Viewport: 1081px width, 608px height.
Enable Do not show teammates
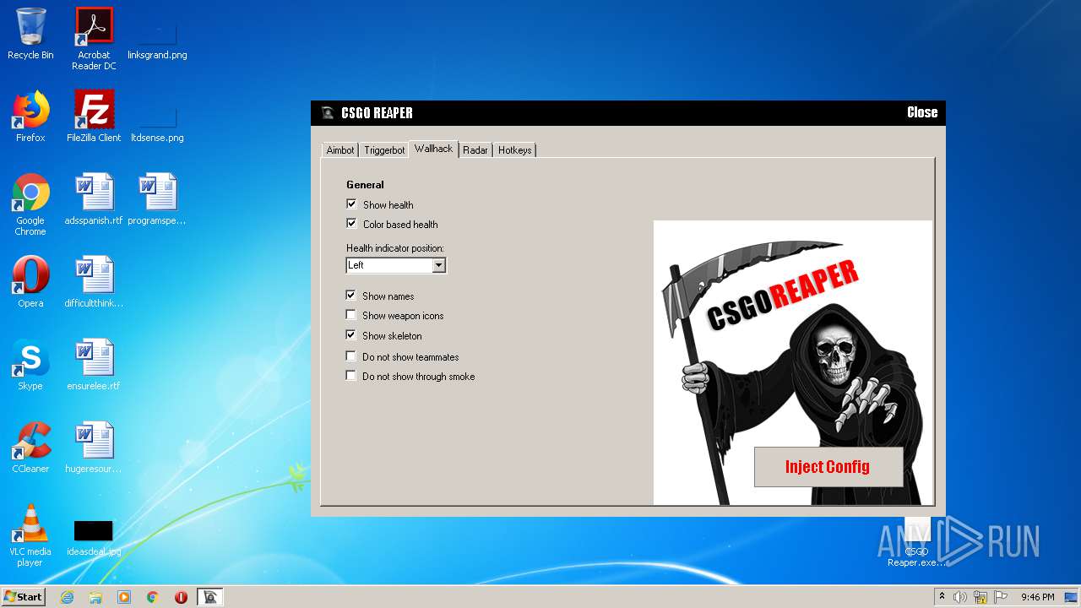[x=351, y=356]
